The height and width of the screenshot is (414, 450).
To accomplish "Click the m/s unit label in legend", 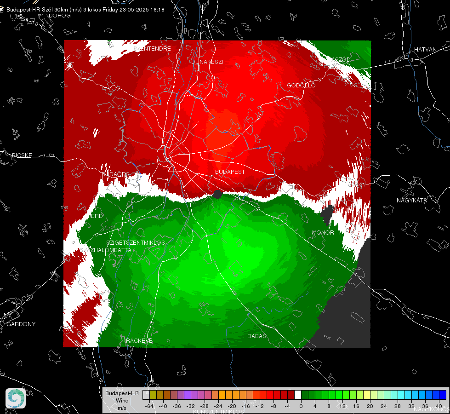I will point(122,408).
